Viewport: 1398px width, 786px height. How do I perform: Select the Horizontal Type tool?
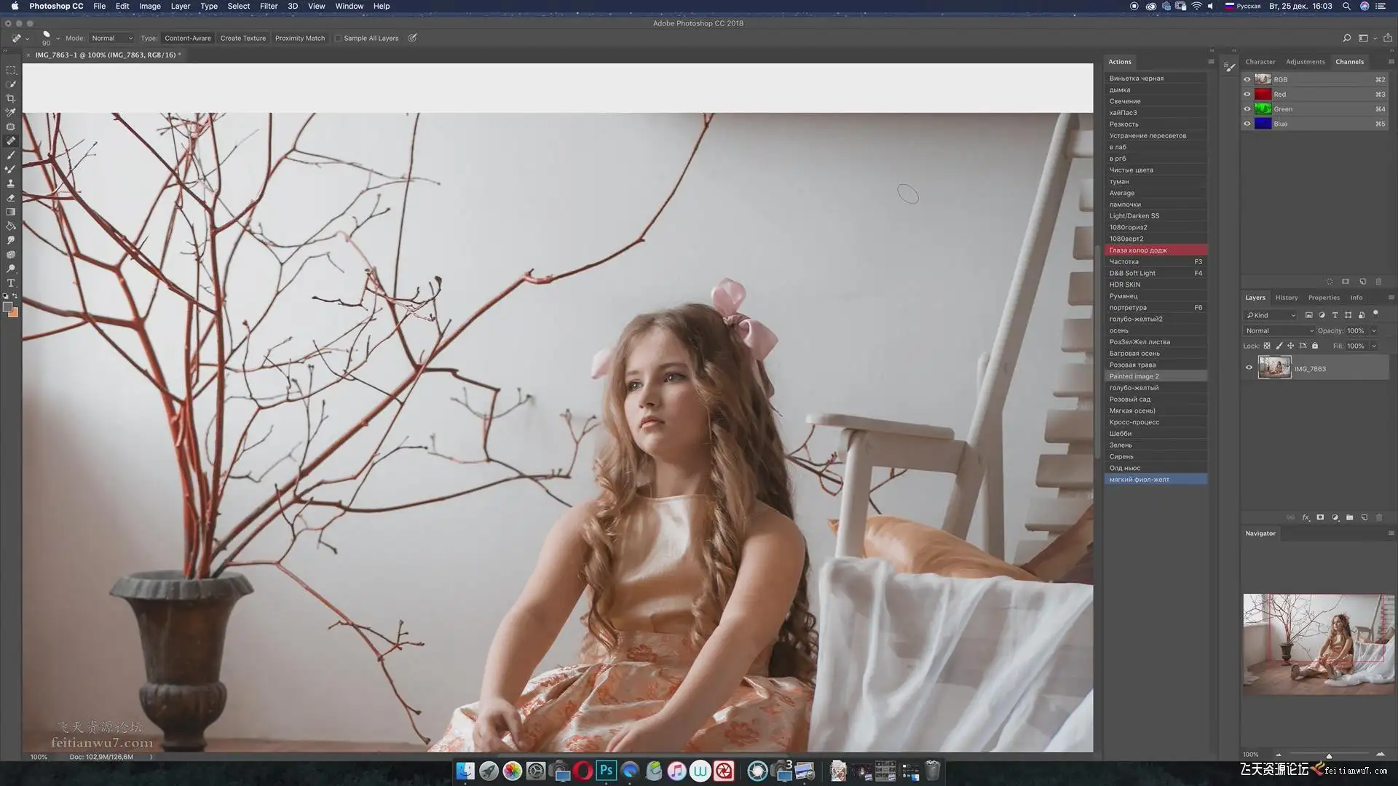point(10,283)
